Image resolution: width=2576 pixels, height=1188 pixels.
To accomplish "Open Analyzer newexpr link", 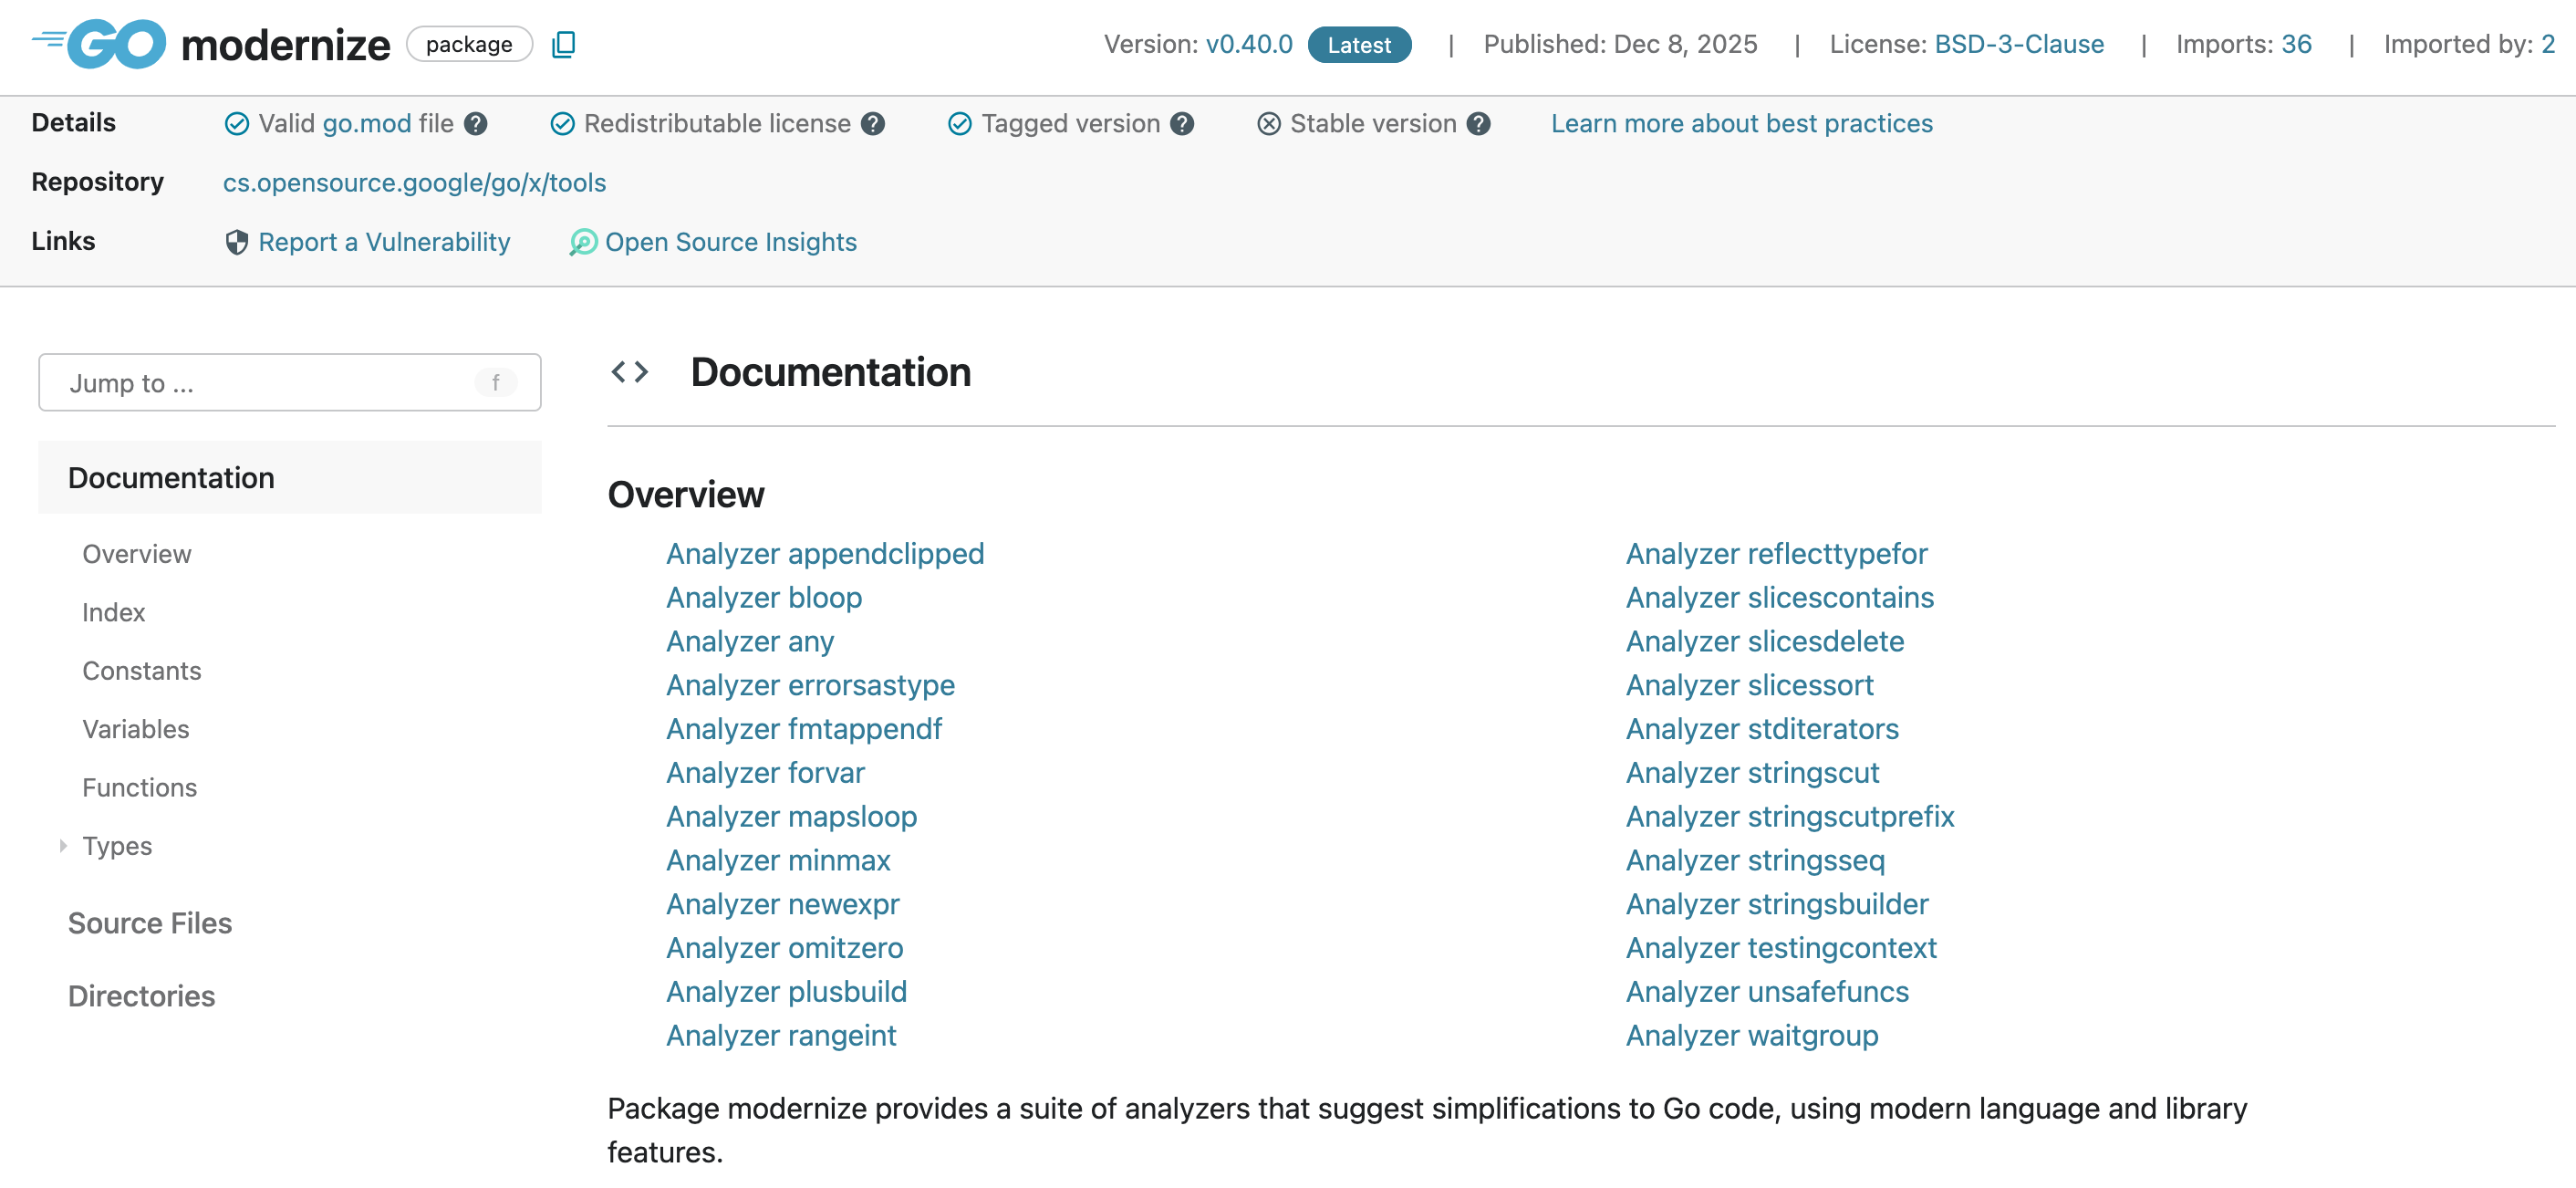I will click(x=783, y=904).
